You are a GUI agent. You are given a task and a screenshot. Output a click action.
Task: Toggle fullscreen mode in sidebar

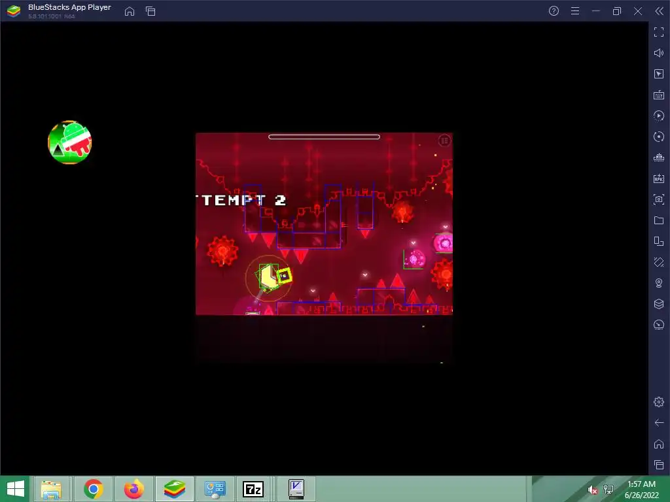coord(659,32)
